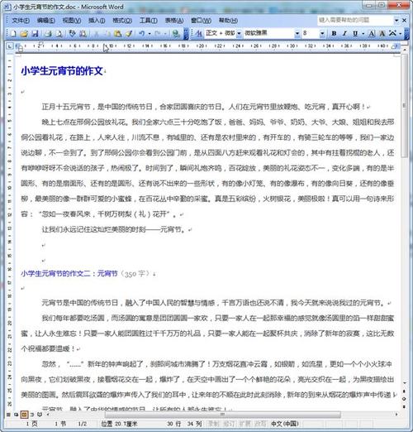Screen dimensions: 413x432
Task: Open Print Preview
Action: [x=59, y=34]
